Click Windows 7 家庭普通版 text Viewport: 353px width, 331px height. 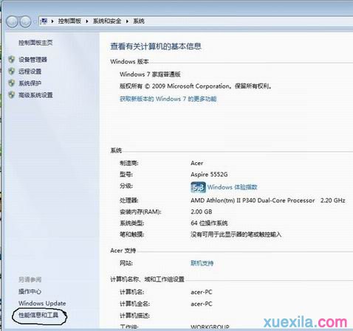pyautogui.click(x=150, y=74)
